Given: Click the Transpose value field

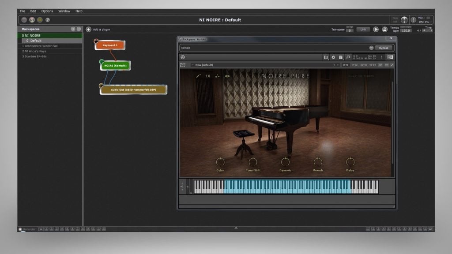Looking at the screenshot, I should point(350,30).
